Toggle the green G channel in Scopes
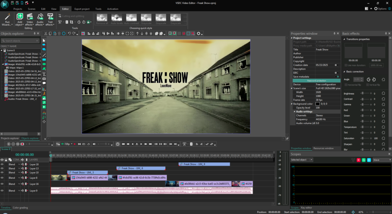This screenshot has width=392, height=214. (x=364, y=160)
